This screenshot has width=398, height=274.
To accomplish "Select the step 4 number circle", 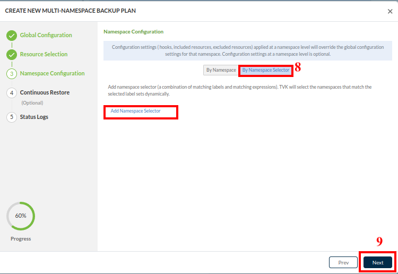I will pyautogui.click(x=12, y=93).
